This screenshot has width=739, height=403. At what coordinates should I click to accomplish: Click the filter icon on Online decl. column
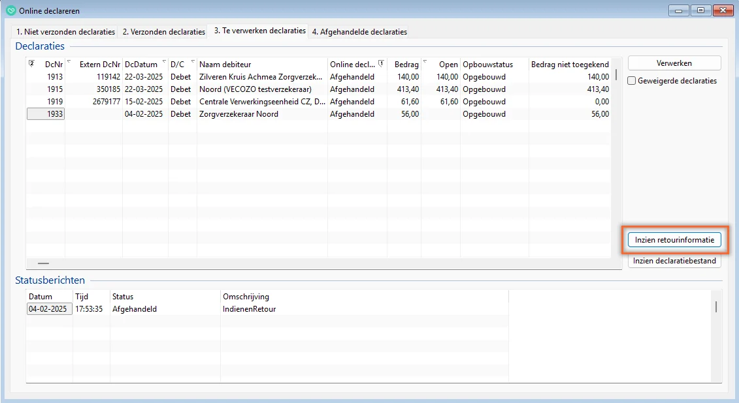coord(381,64)
